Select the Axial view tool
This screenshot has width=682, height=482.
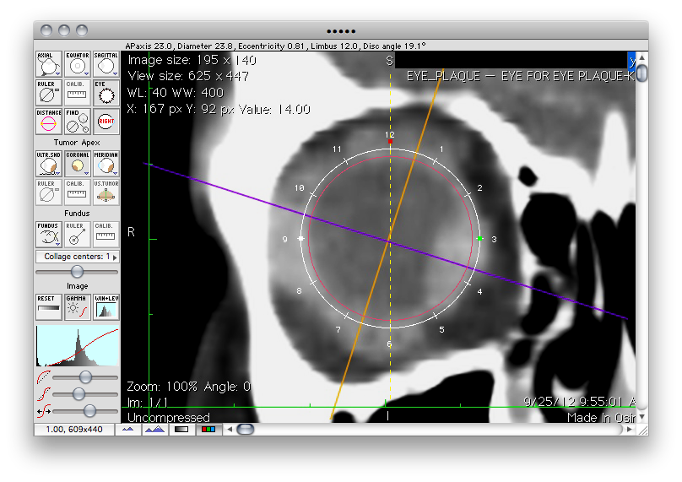48,64
